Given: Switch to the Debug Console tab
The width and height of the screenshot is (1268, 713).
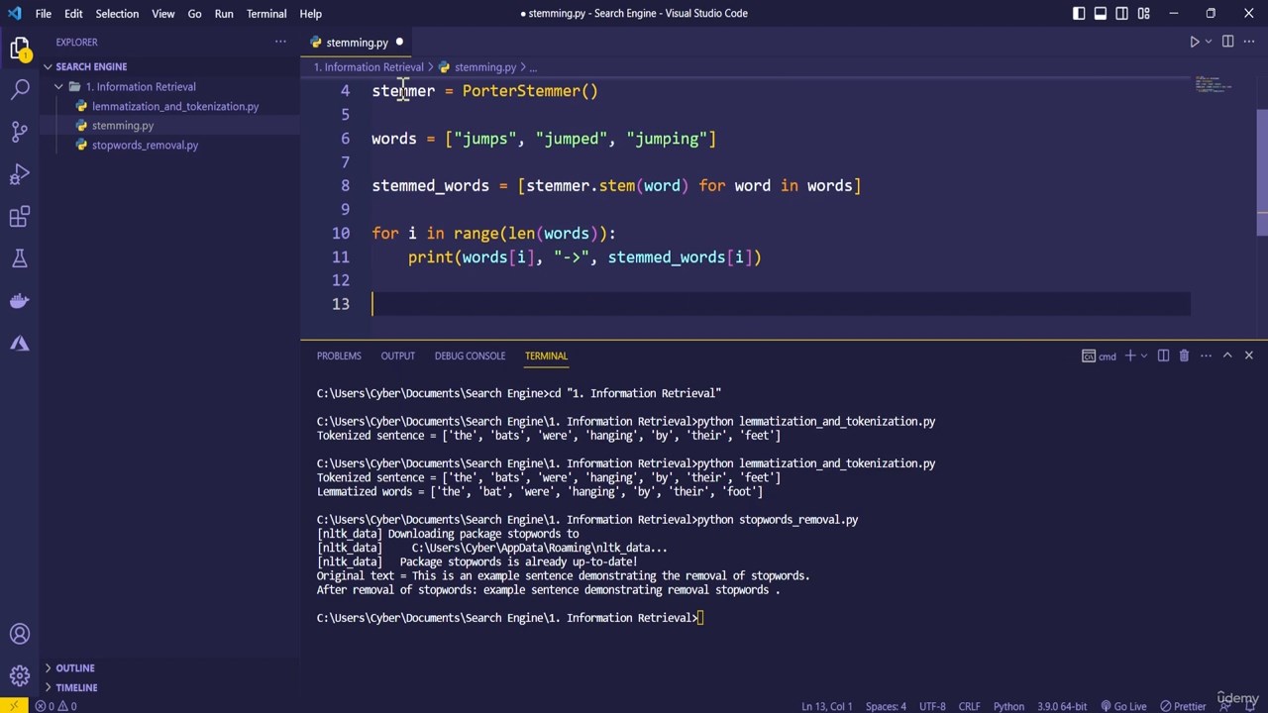Looking at the screenshot, I should 470,356.
